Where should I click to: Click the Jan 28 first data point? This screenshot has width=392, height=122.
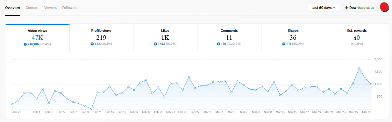click(12, 104)
